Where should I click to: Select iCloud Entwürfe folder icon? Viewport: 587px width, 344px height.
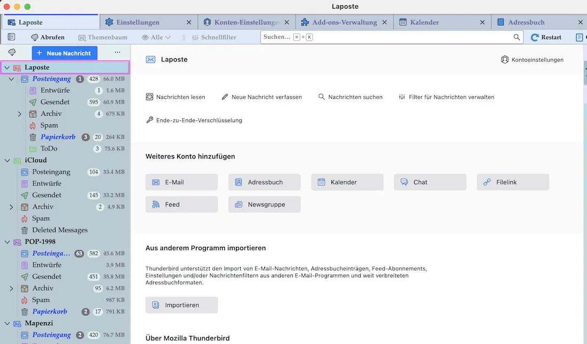(25, 183)
